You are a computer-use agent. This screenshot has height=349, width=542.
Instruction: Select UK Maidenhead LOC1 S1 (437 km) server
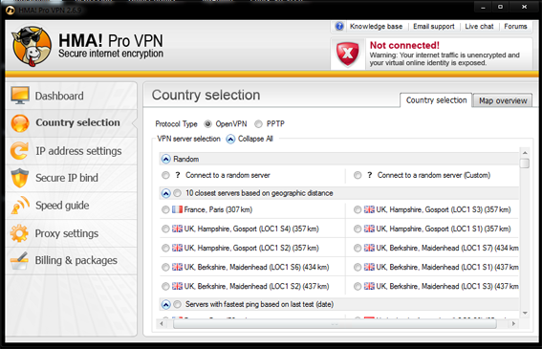point(358,267)
